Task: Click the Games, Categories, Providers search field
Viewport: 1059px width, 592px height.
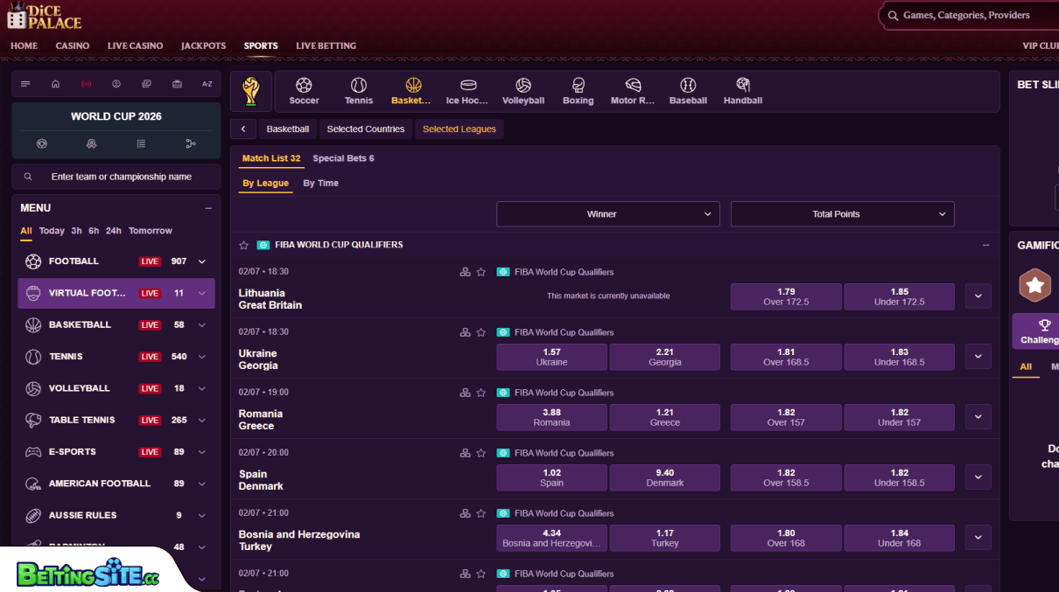Action: [969, 16]
